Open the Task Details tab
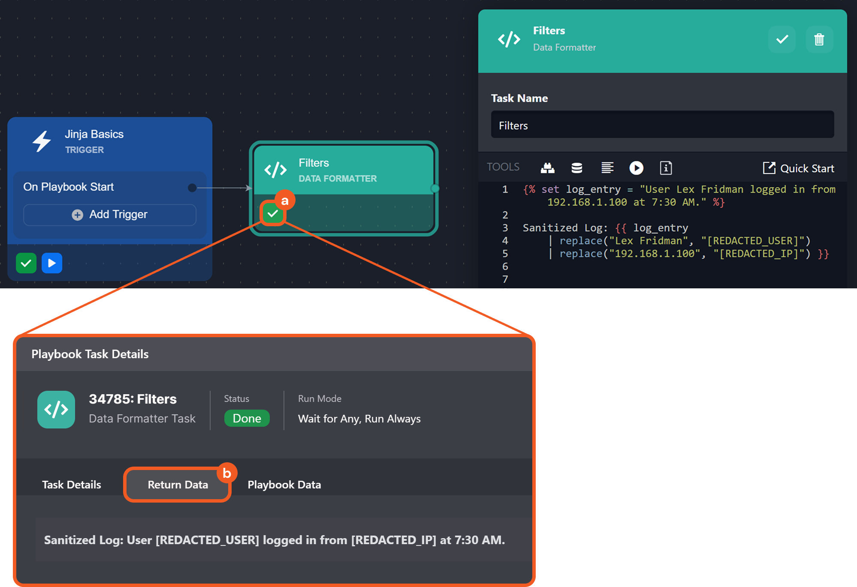Viewport: 857px width, 587px height. 72,485
